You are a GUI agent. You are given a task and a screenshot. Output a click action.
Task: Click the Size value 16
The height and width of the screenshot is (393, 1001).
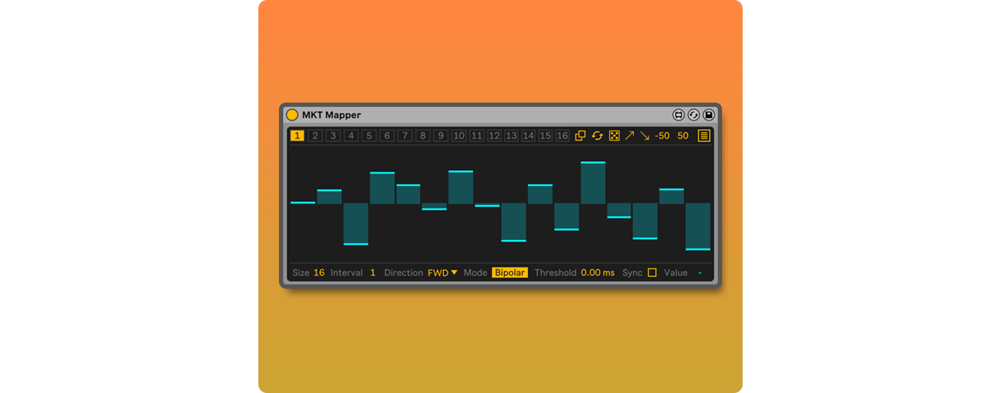pyautogui.click(x=319, y=273)
